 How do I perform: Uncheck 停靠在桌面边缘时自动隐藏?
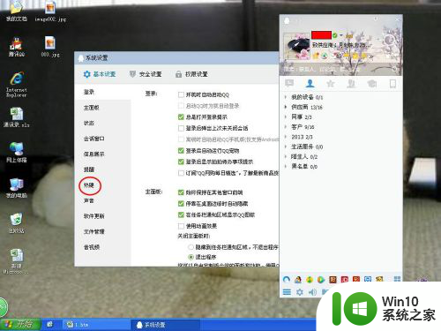[x=181, y=204]
